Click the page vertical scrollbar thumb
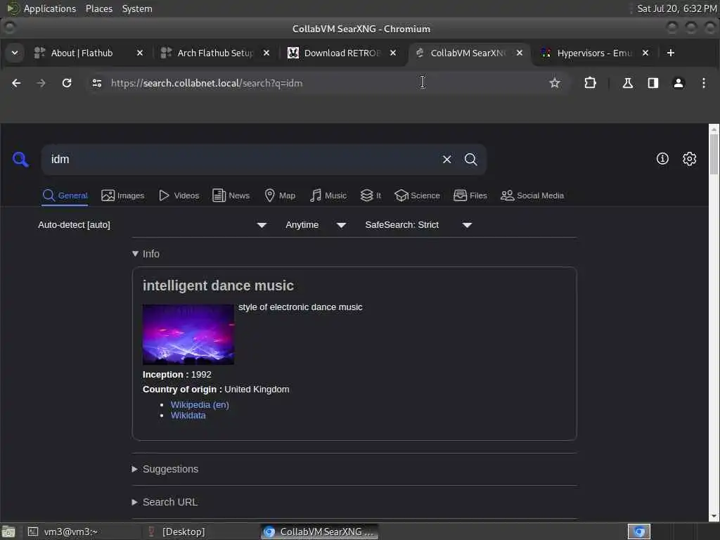The width and height of the screenshot is (720, 540). click(x=714, y=154)
